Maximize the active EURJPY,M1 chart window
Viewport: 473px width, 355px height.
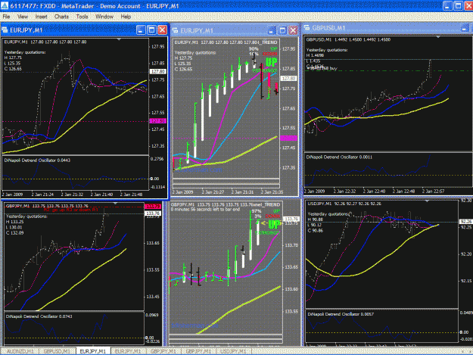[x=151, y=30]
